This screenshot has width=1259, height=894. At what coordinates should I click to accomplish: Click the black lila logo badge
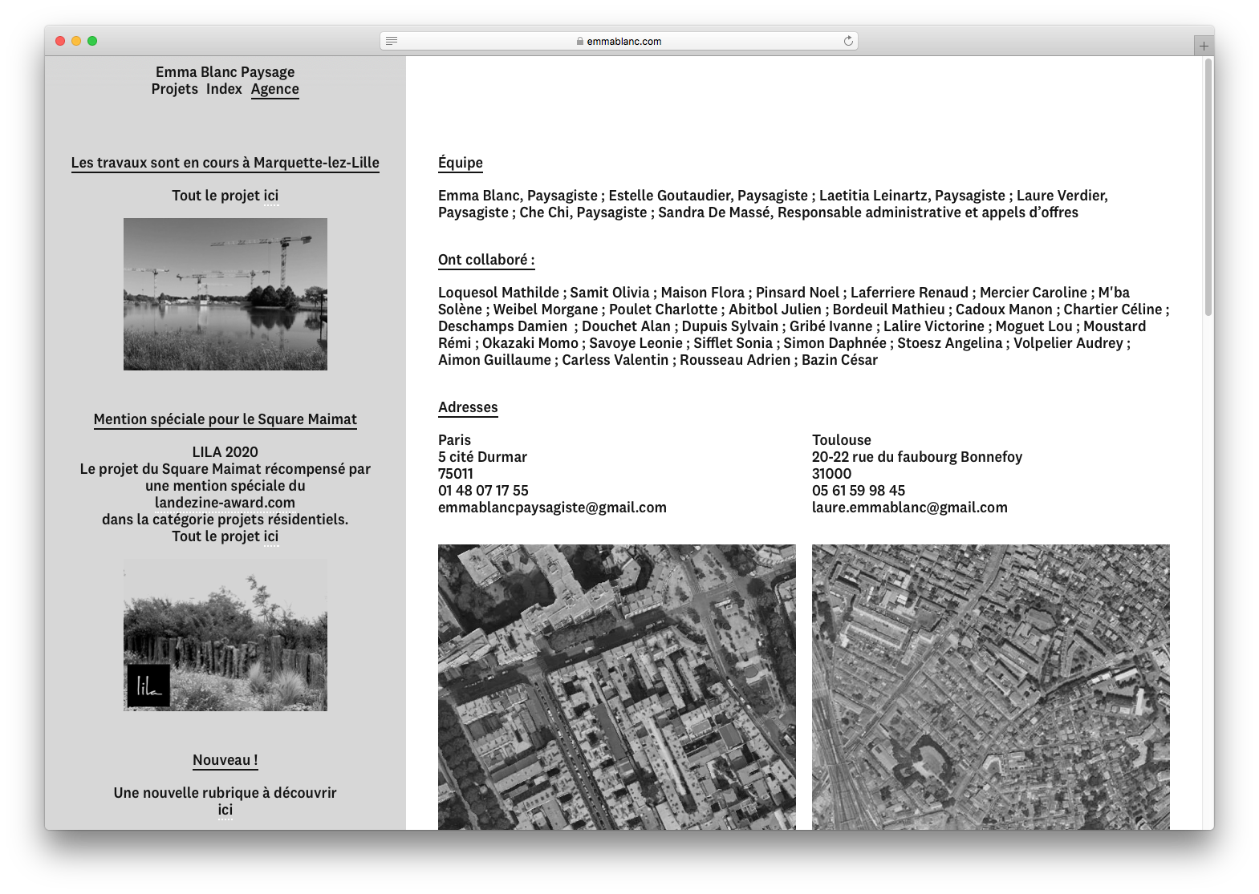click(148, 686)
